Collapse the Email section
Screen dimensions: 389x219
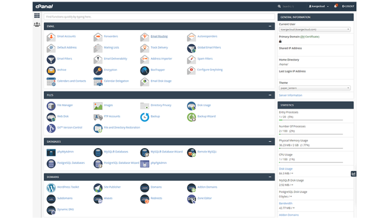tap(270, 26)
